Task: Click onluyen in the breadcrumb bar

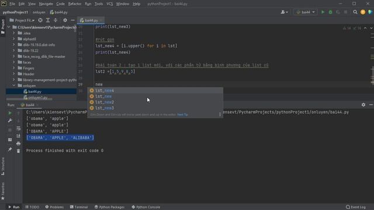Action: click(x=39, y=12)
